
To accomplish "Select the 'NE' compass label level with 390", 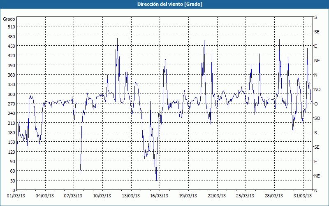I will point(317,61).
